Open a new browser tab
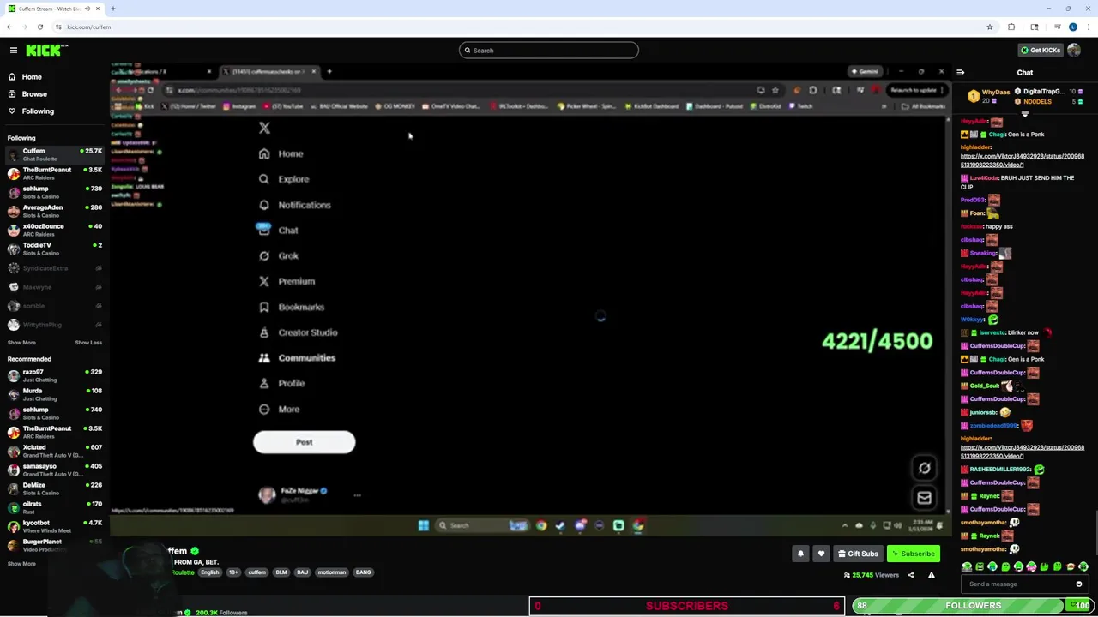The height and width of the screenshot is (617, 1098). (x=113, y=9)
